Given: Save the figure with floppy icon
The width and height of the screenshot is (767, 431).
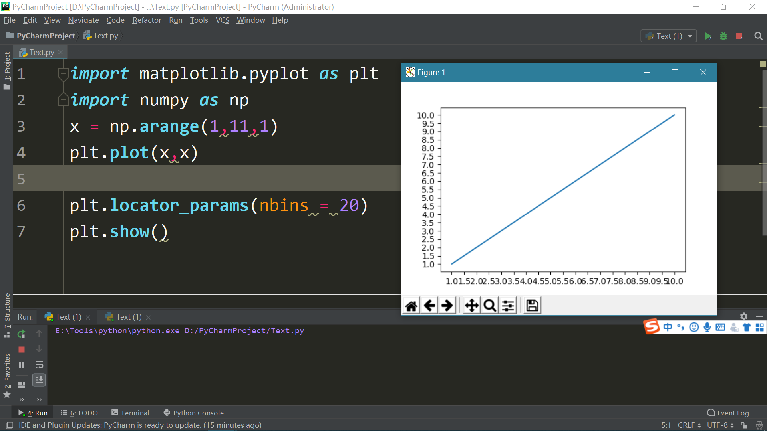Looking at the screenshot, I should [532, 306].
